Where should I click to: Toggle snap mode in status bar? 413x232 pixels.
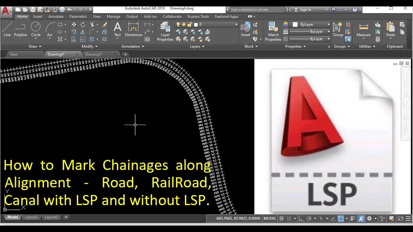pyautogui.click(x=289, y=218)
